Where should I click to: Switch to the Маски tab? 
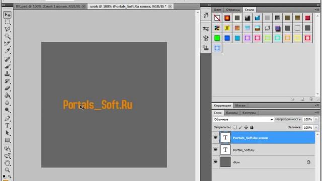(x=240, y=106)
